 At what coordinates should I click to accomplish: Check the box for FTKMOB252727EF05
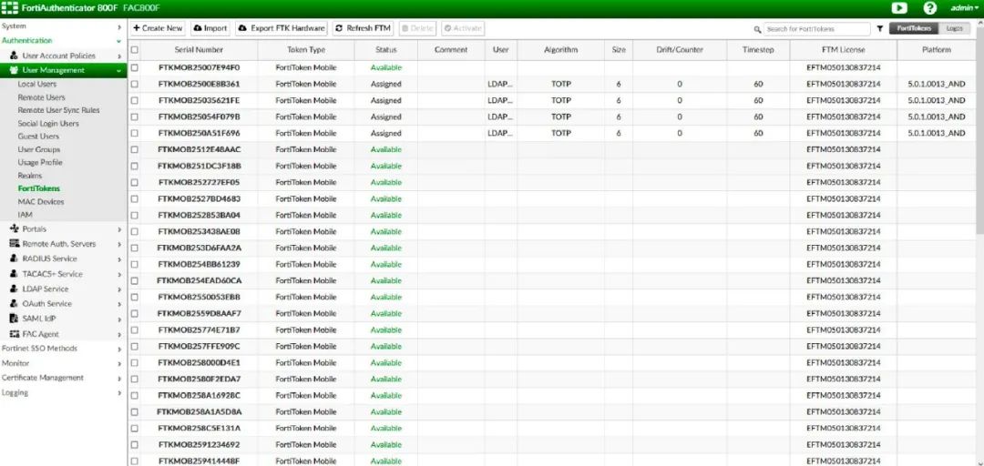coord(134,183)
